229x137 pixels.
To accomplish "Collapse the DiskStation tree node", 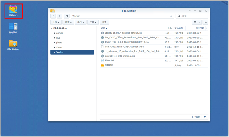I will pos(51,28).
